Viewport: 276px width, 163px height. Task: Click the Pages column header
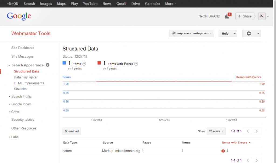(x=147, y=143)
